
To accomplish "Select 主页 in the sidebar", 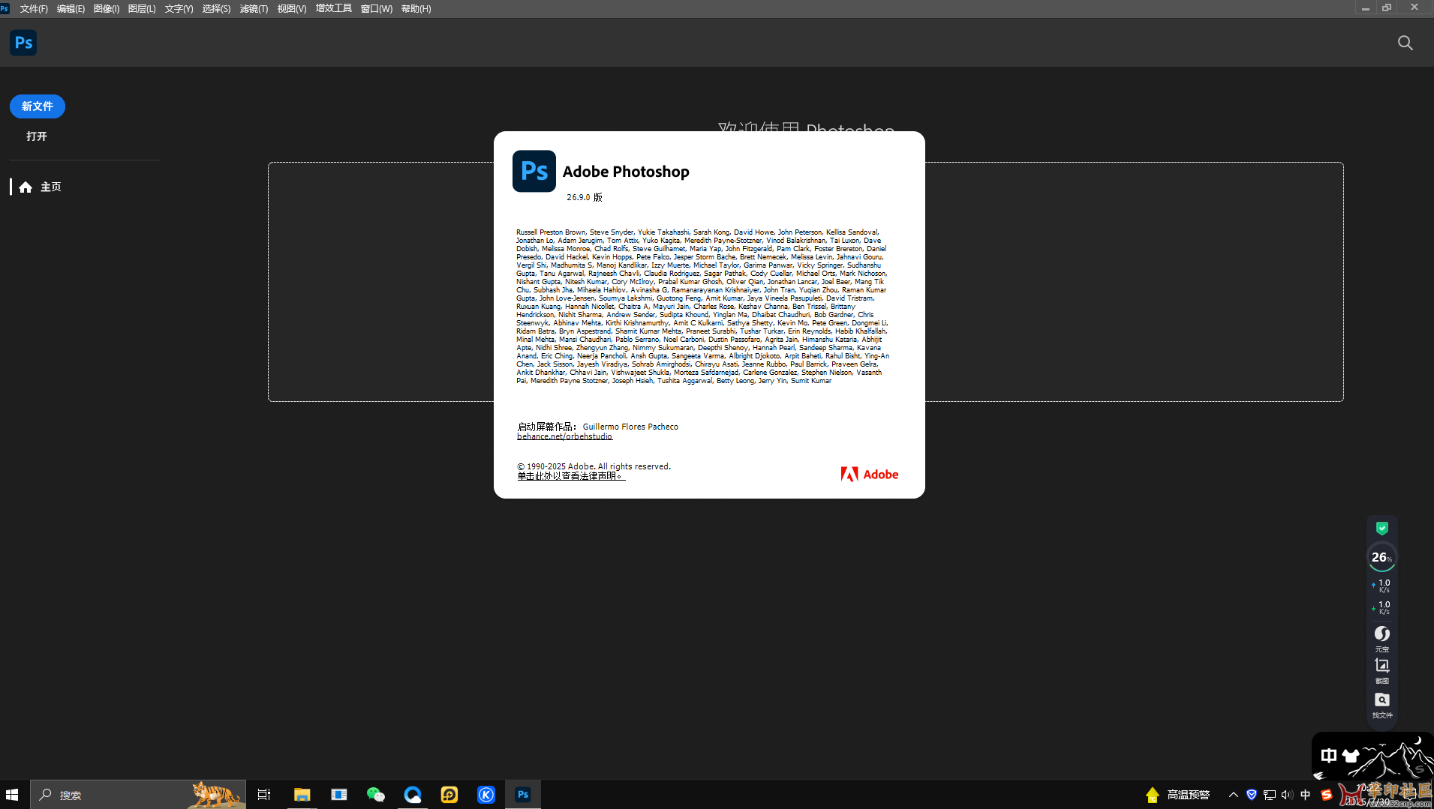I will pos(51,187).
